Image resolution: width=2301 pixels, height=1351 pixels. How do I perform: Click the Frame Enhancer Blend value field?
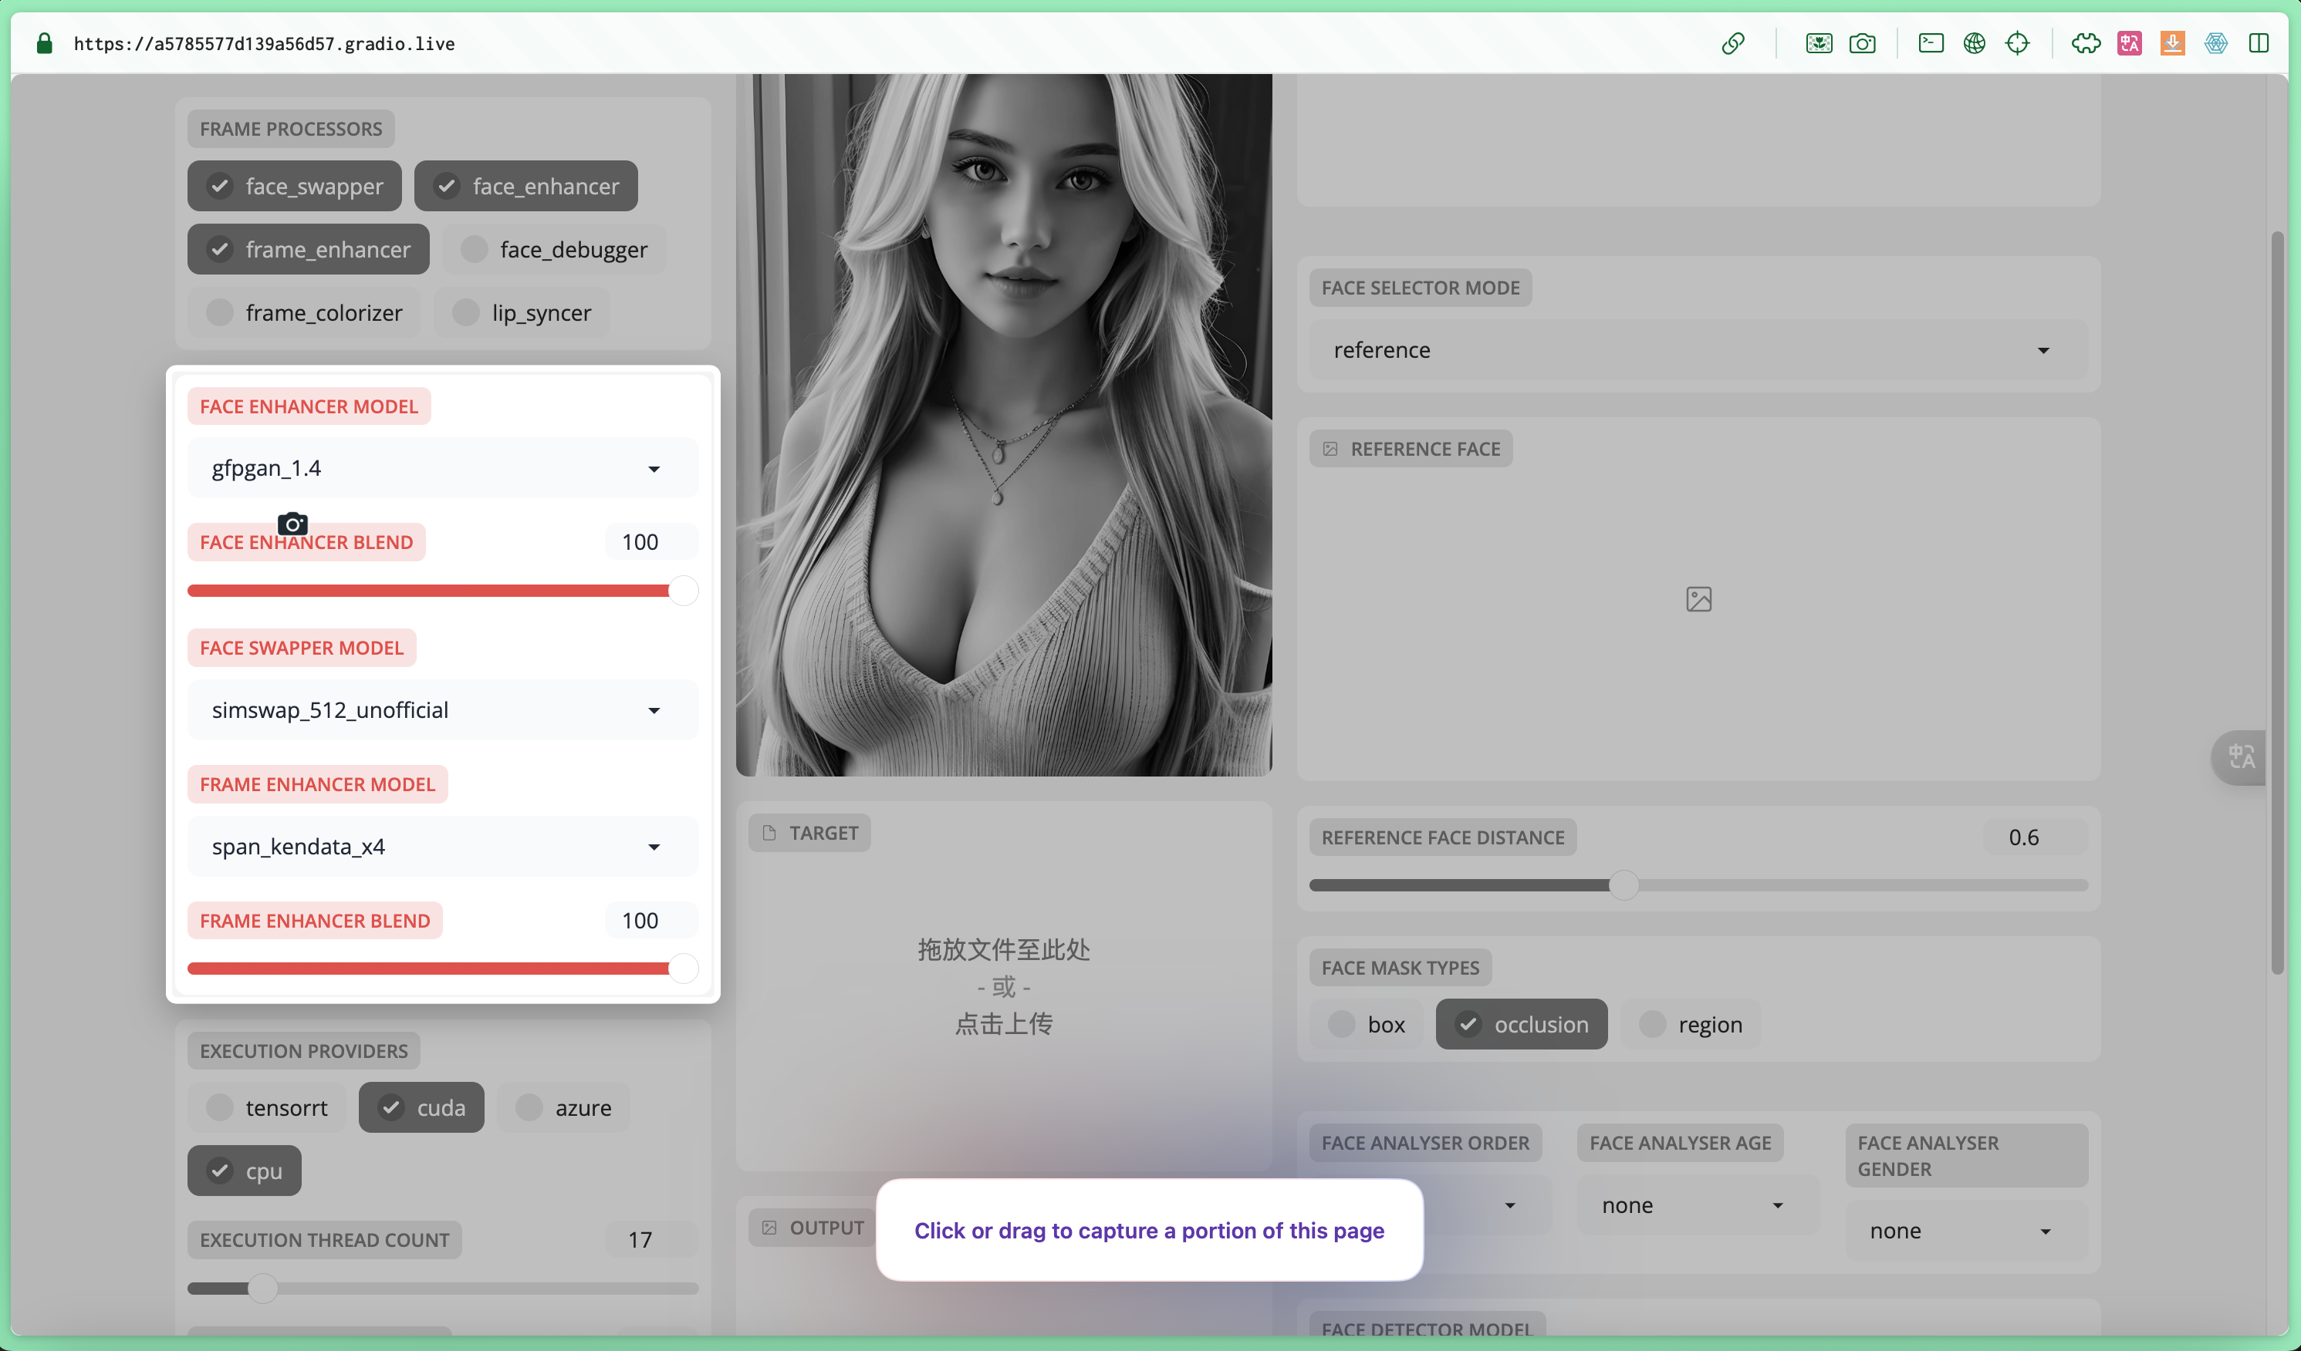651,921
